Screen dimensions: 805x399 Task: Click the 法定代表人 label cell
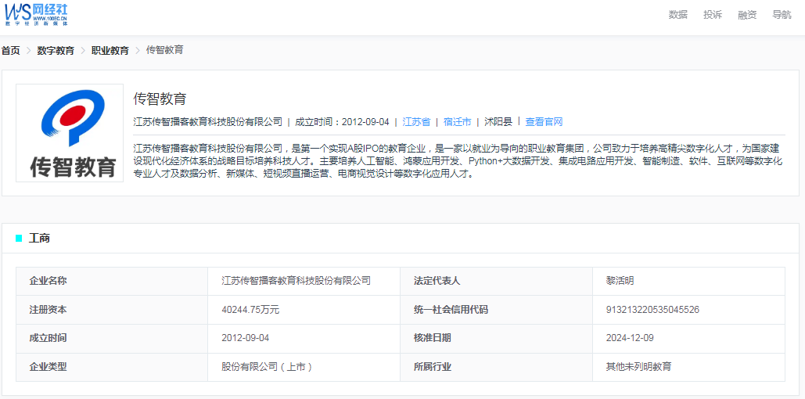point(497,281)
